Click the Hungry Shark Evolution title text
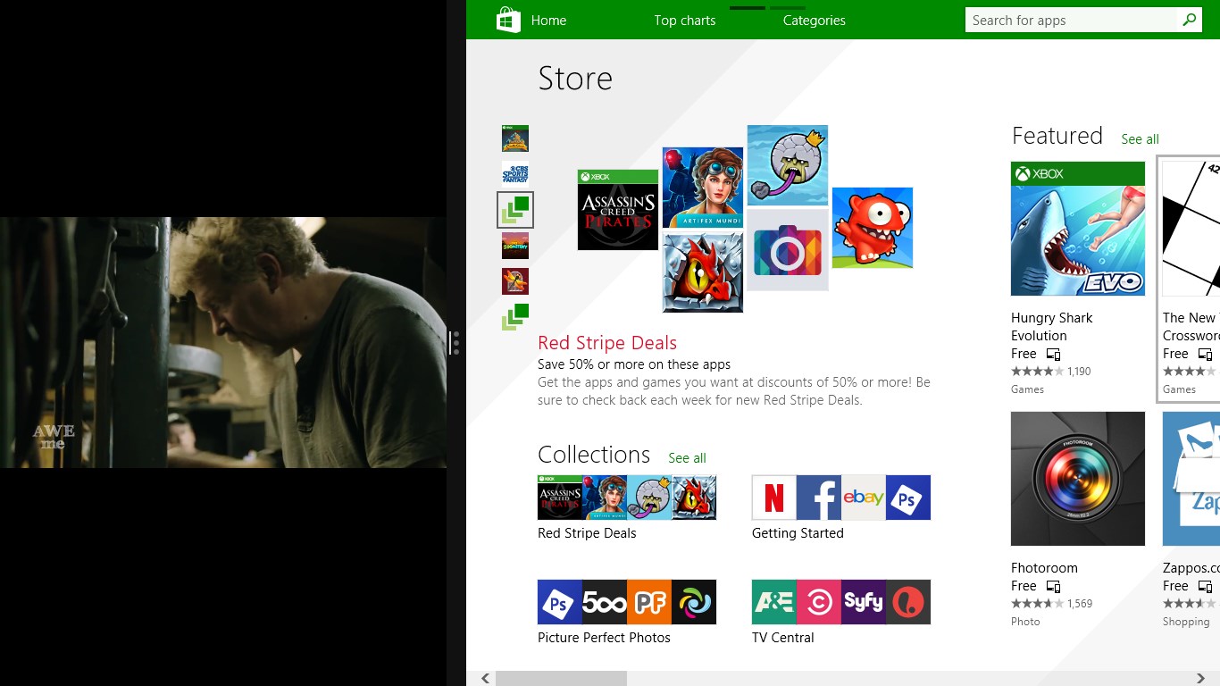Viewport: 1220px width, 686px height. coord(1051,327)
